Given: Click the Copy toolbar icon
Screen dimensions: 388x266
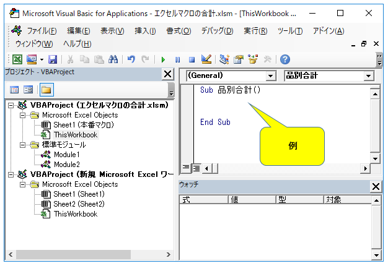Looking at the screenshot, I should click(x=85, y=59).
